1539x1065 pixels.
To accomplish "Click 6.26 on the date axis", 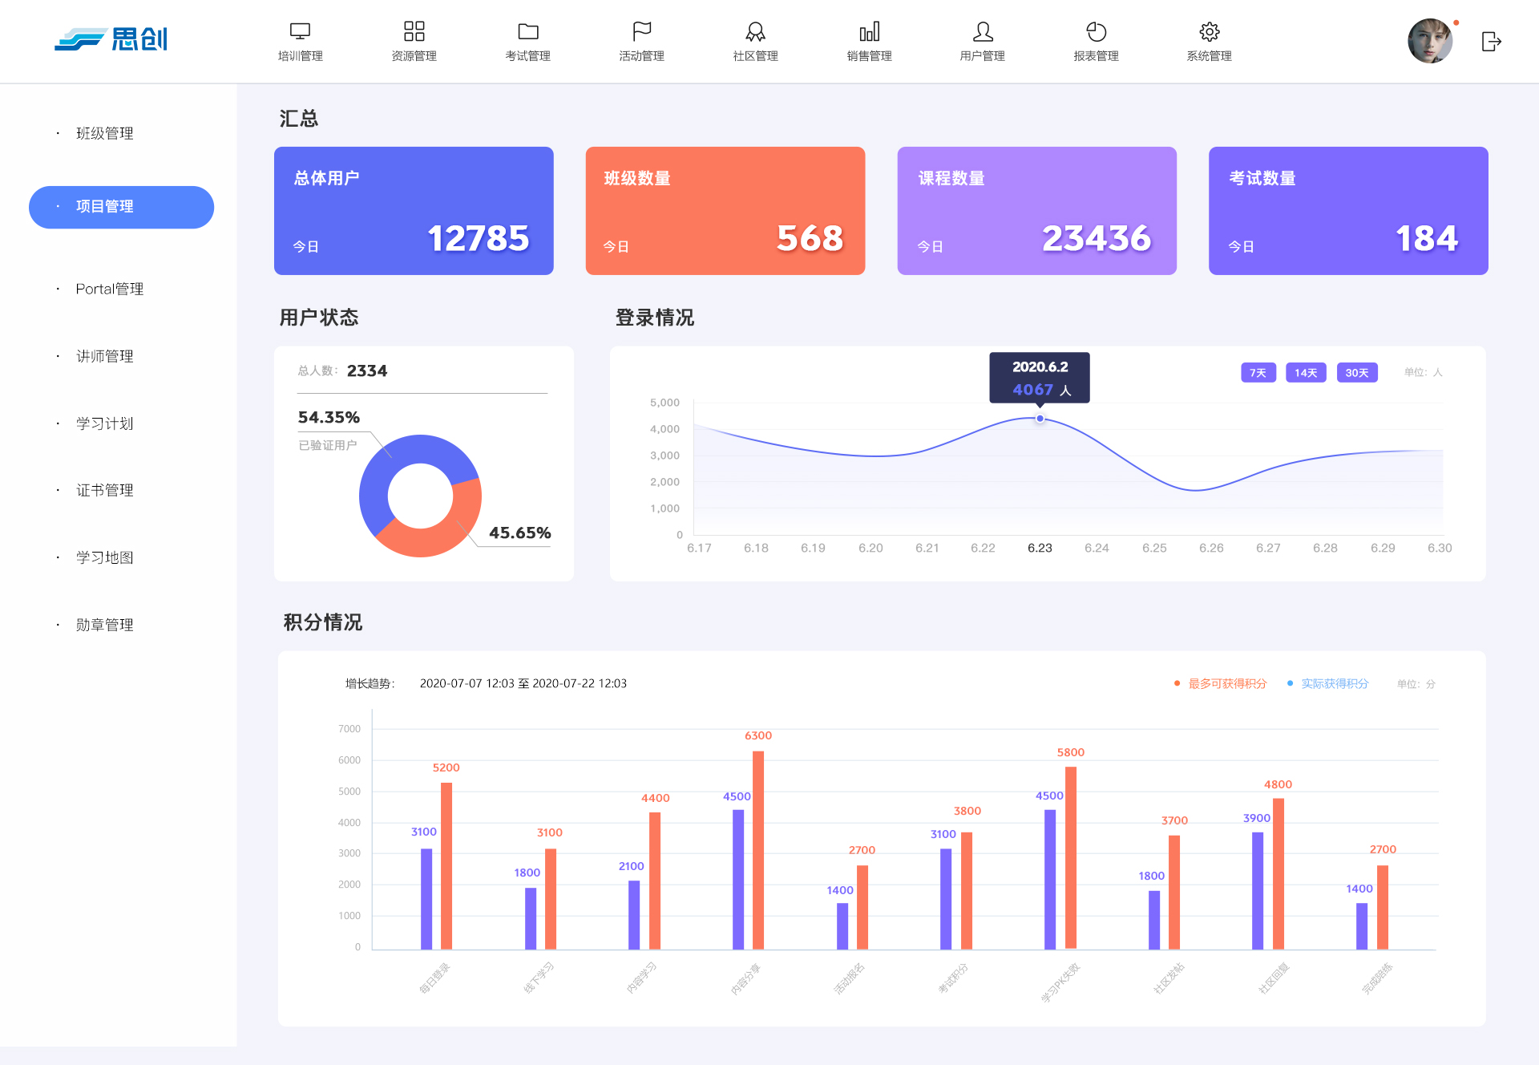I will tap(1211, 548).
